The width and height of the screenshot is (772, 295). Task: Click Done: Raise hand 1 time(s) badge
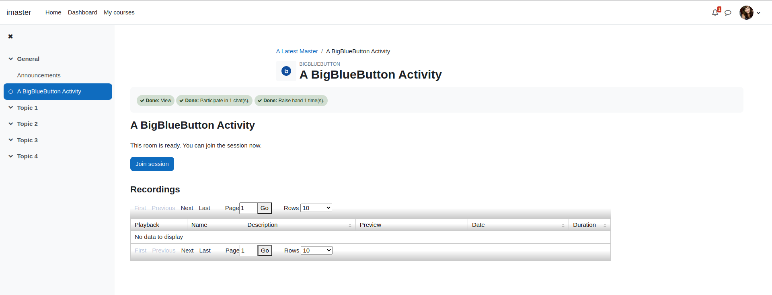coord(291,101)
